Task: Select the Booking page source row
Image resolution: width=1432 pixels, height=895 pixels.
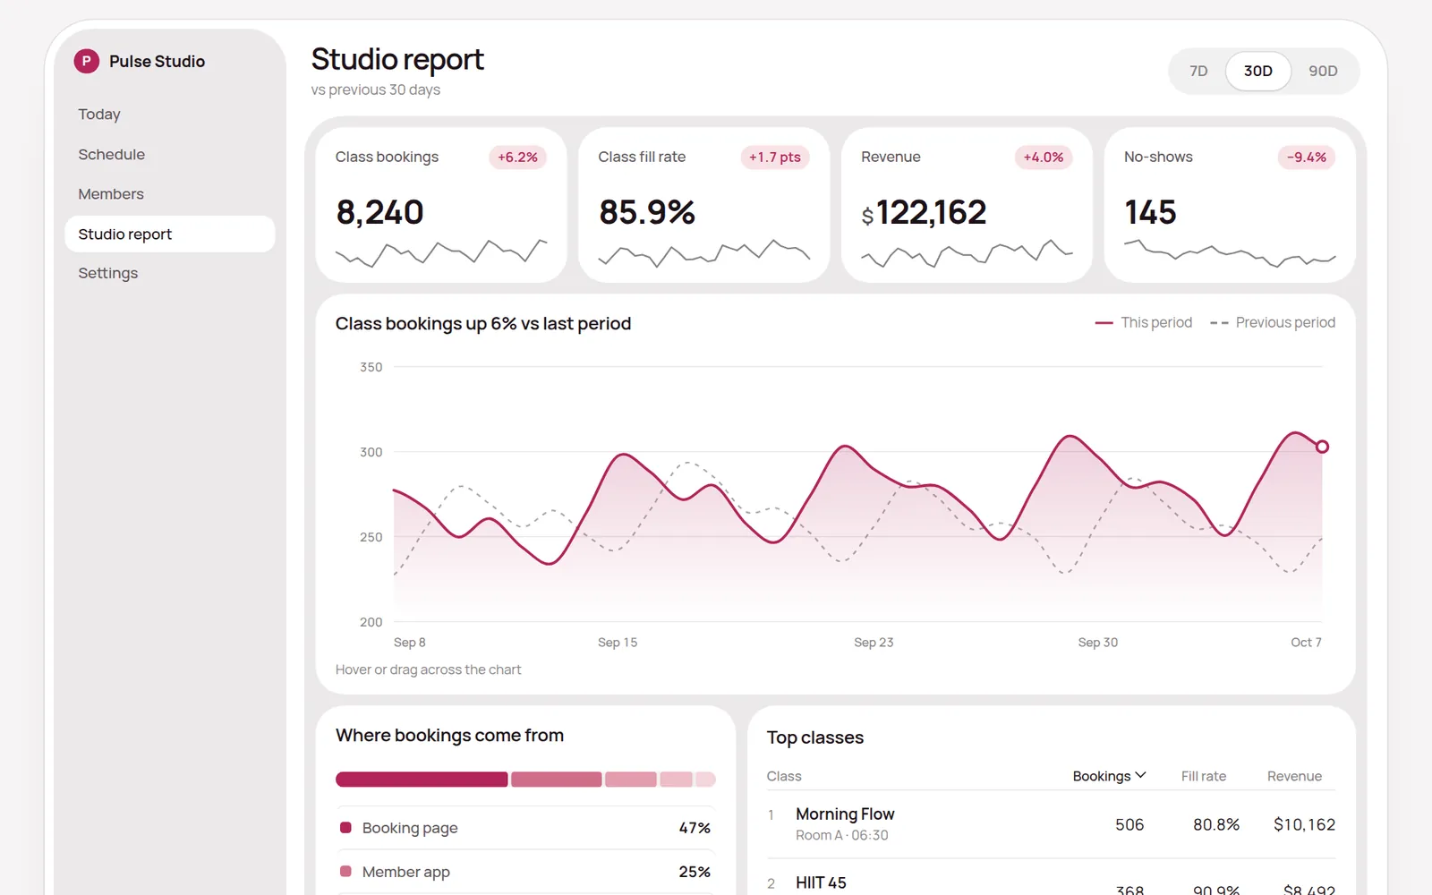Action: [x=524, y=828]
